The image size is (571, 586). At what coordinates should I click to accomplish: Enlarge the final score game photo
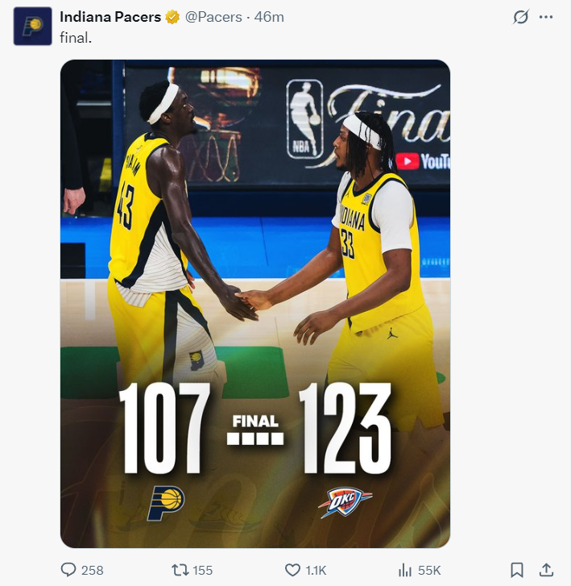[x=255, y=303]
